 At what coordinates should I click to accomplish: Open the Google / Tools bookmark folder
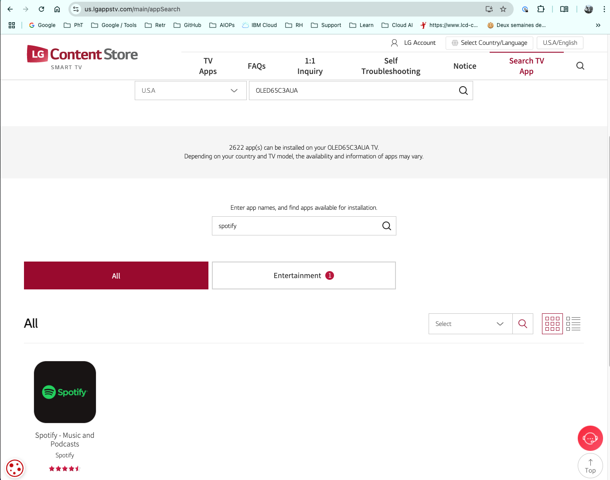point(114,25)
